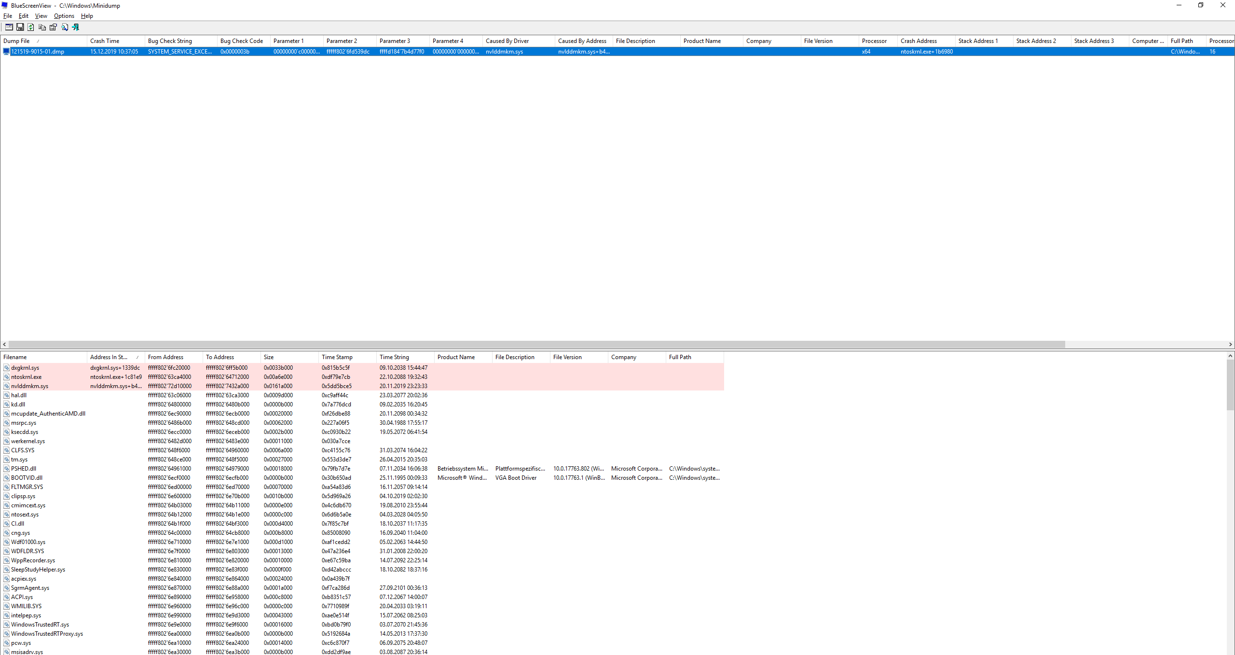
Task: Open the File menu
Action: coord(8,16)
